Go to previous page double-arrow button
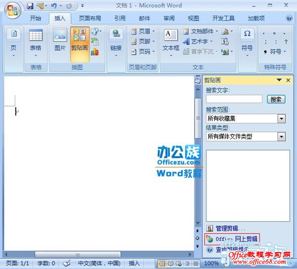Image resolution: width=297 pixels, height=269 pixels. [x=198, y=231]
